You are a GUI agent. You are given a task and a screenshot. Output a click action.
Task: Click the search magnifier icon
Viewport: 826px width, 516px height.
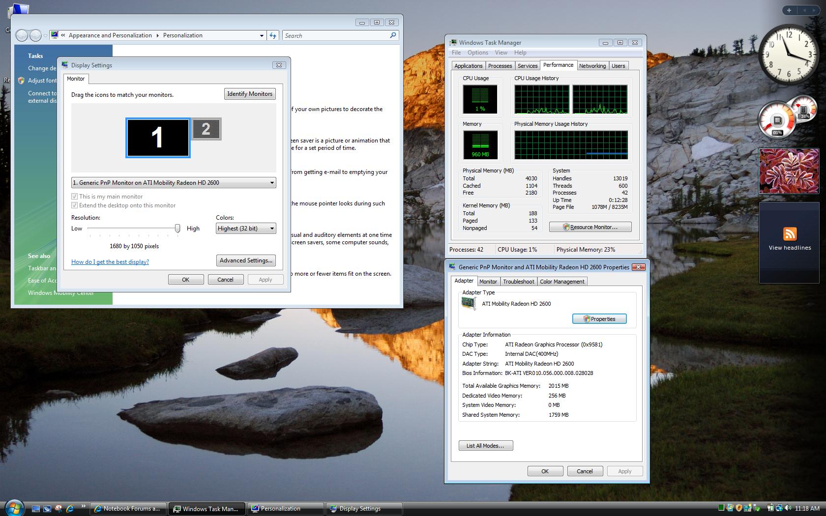(393, 35)
